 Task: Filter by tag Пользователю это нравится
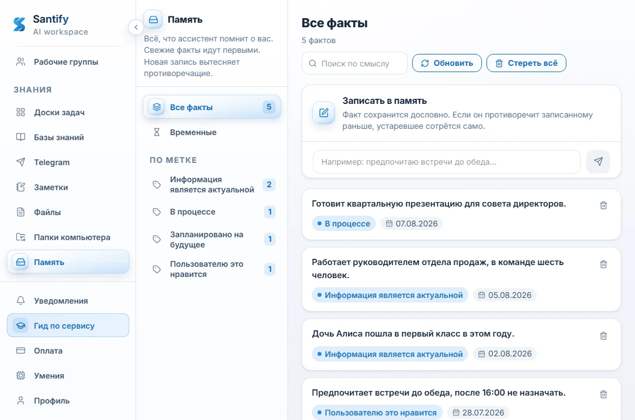212,269
